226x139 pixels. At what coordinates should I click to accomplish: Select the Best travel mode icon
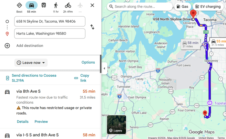[19, 6]
